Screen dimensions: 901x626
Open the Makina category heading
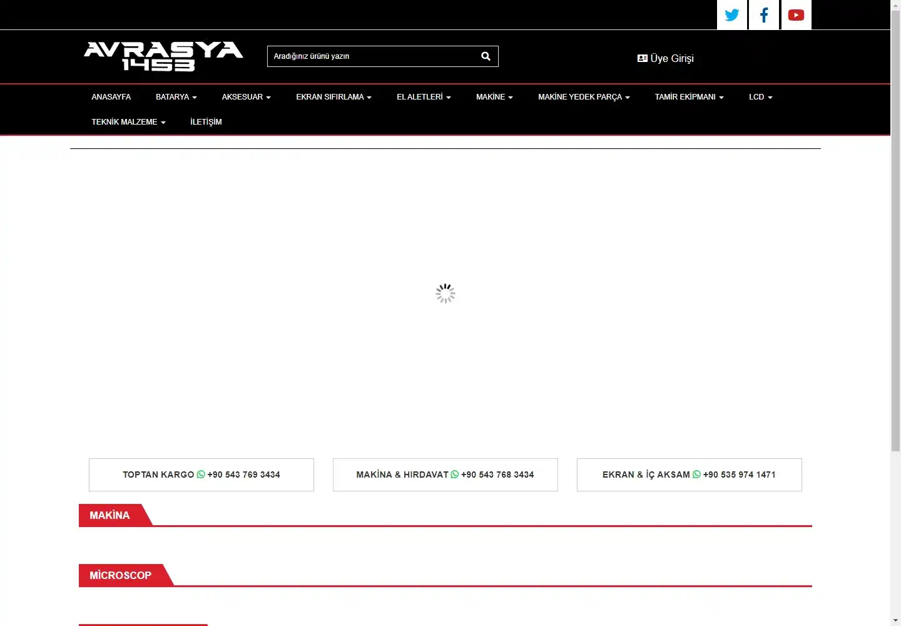[110, 515]
